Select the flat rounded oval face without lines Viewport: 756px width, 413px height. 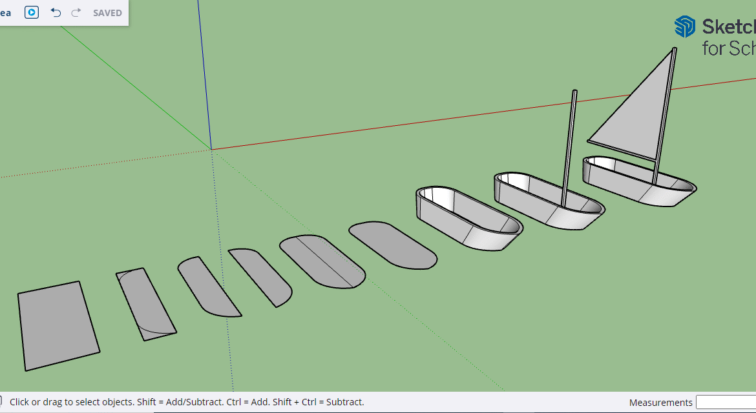pyautogui.click(x=392, y=245)
